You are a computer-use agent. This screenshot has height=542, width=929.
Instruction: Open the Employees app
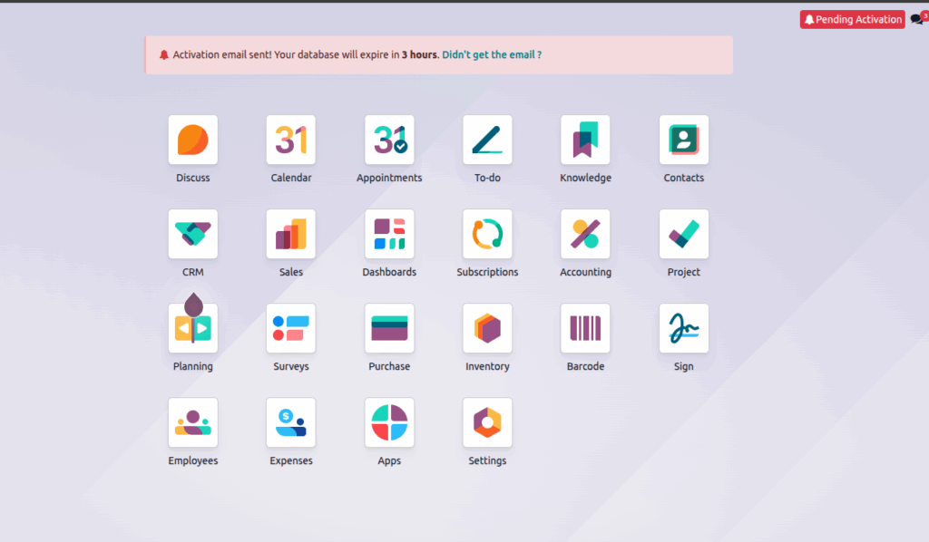[192, 422]
